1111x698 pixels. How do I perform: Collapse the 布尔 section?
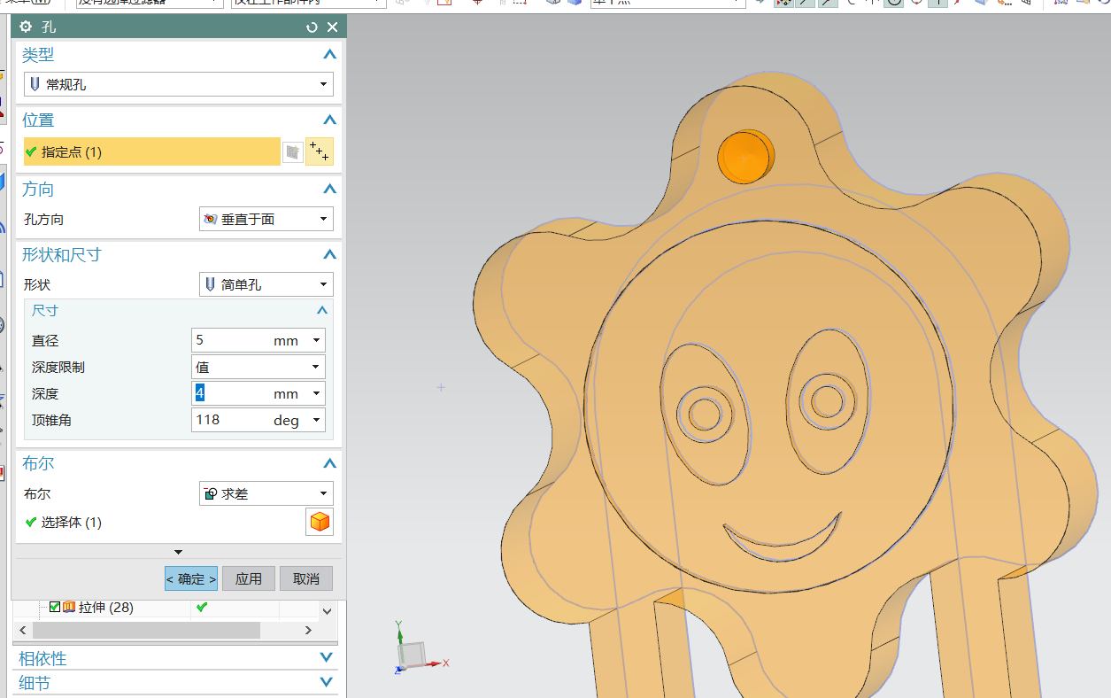pyautogui.click(x=329, y=463)
